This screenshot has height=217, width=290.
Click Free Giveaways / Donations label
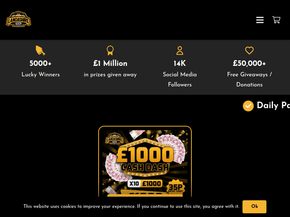[x=249, y=79]
